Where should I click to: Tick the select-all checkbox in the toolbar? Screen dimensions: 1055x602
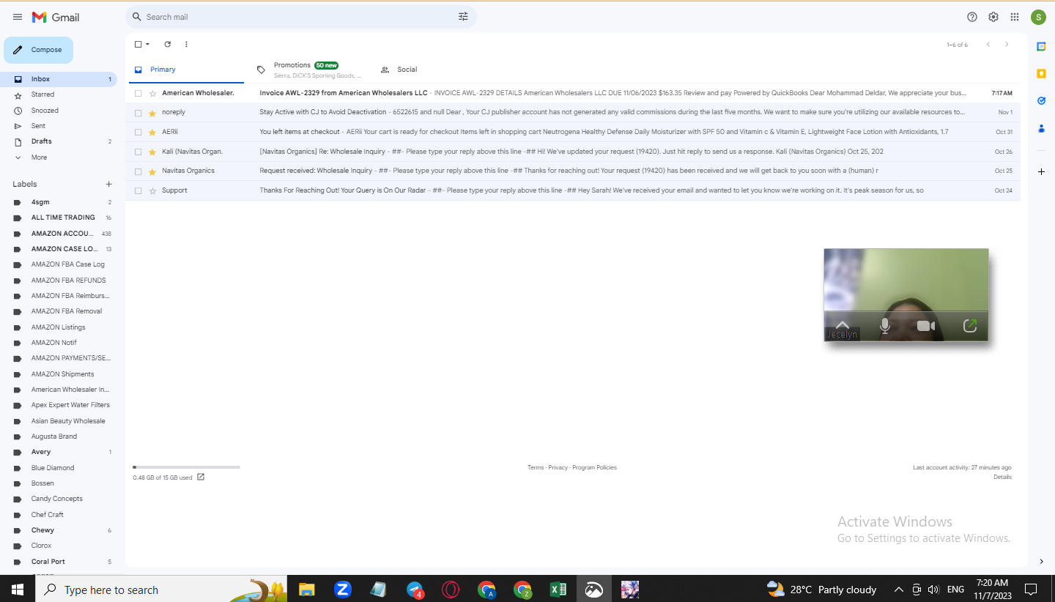138,45
